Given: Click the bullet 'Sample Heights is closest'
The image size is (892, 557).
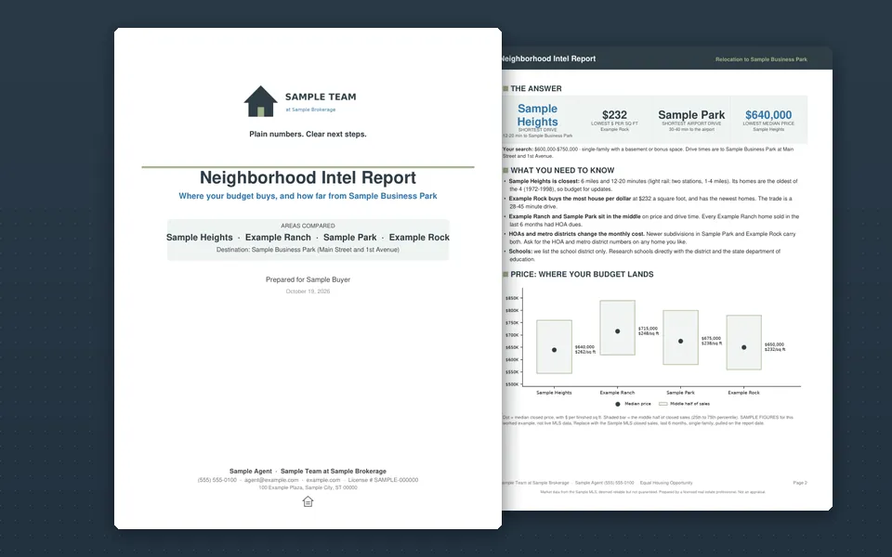Looking at the screenshot, I should pyautogui.click(x=653, y=186).
